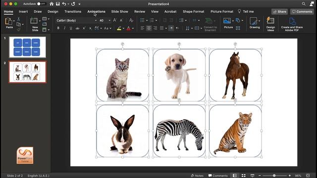Viewport: 317px width, 178px height.
Task: Expand numbering list dropdown arrow
Action: click(x=157, y=20)
